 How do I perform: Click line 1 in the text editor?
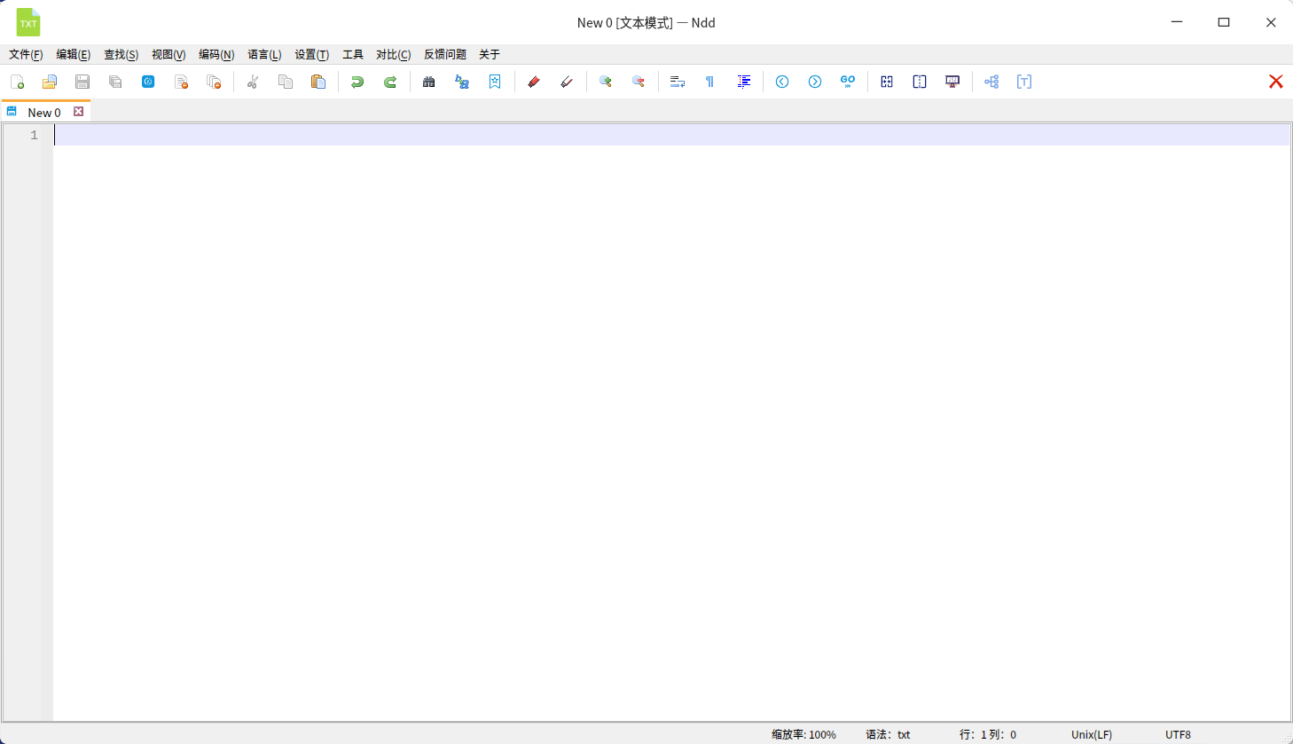pyautogui.click(x=621, y=135)
